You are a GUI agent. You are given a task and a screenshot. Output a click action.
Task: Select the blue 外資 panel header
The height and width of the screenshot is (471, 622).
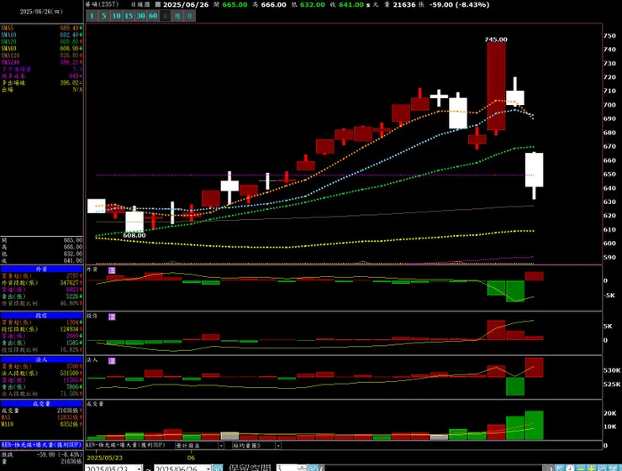coord(42,269)
